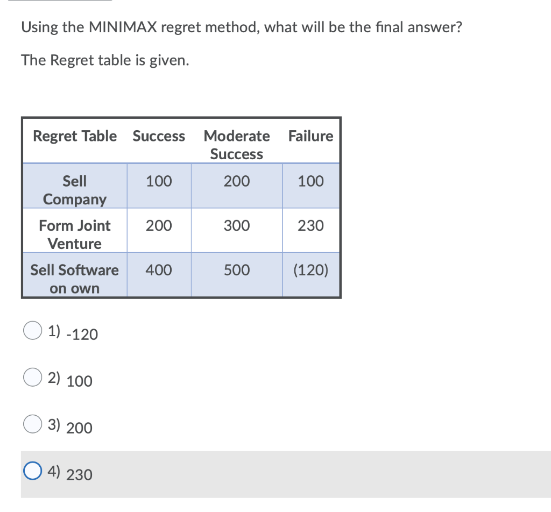
Task: Click the cell with 100 under Success
Action: [x=159, y=181]
